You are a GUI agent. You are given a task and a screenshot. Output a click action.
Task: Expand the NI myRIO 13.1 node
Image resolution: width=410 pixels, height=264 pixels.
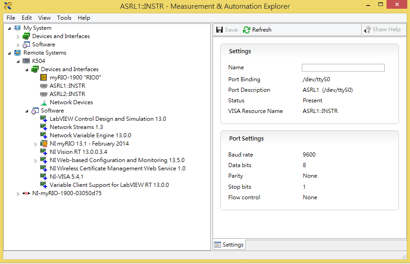[35, 144]
